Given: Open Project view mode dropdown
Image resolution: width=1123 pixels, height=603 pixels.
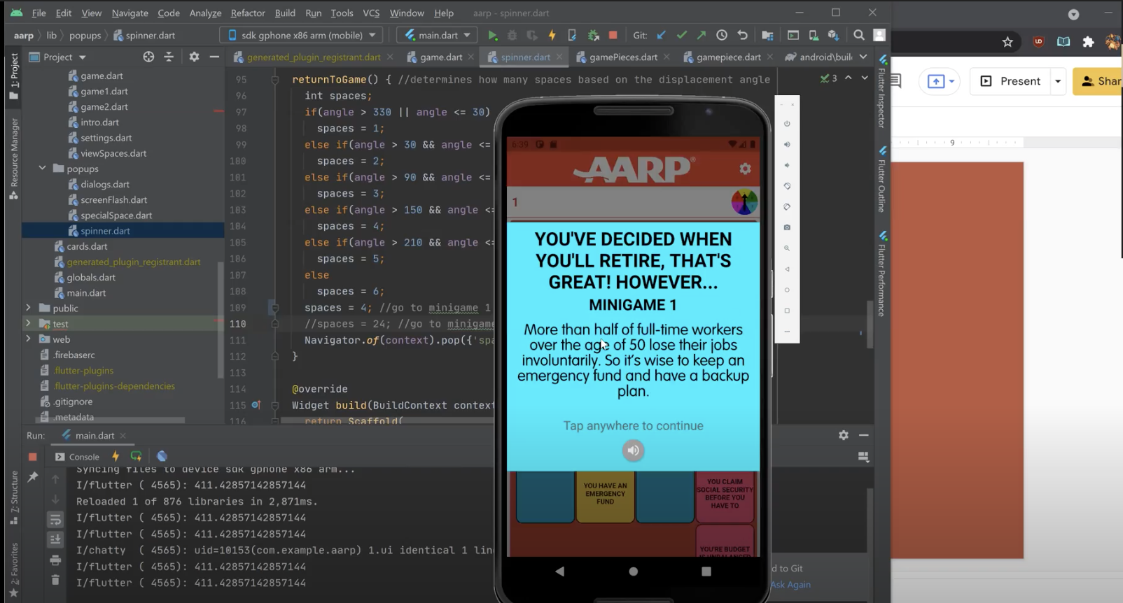Looking at the screenshot, I should tap(64, 57).
